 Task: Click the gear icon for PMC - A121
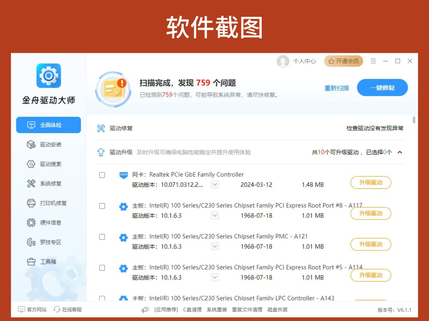123,237
